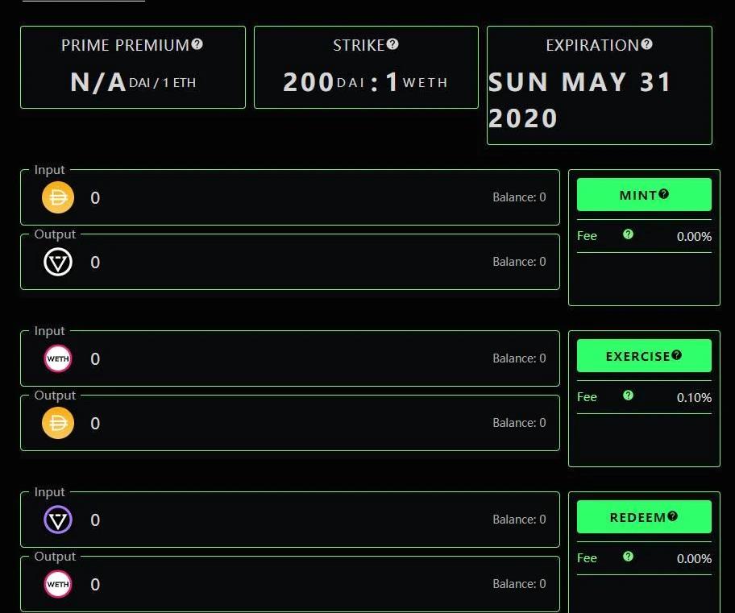Click the Expiration help icon
The width and height of the screenshot is (735, 613).
[647, 44]
